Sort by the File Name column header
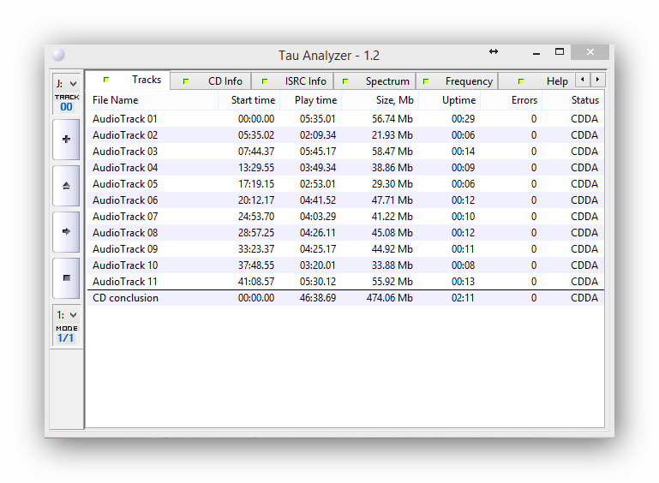659x483 pixels. [116, 100]
